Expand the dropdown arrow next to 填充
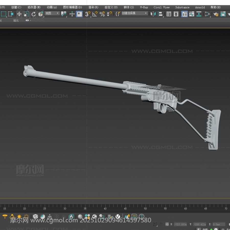The height and width of the screenshot is (230, 230). 30,20
